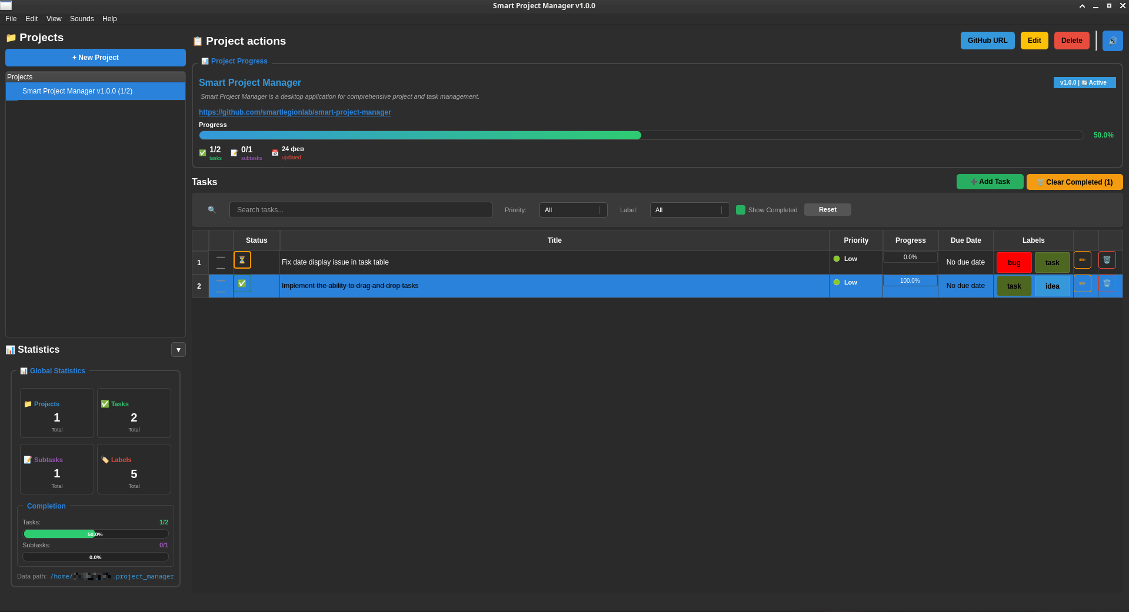
Task: Toggle the Show Completed checkbox
Action: [x=741, y=210]
